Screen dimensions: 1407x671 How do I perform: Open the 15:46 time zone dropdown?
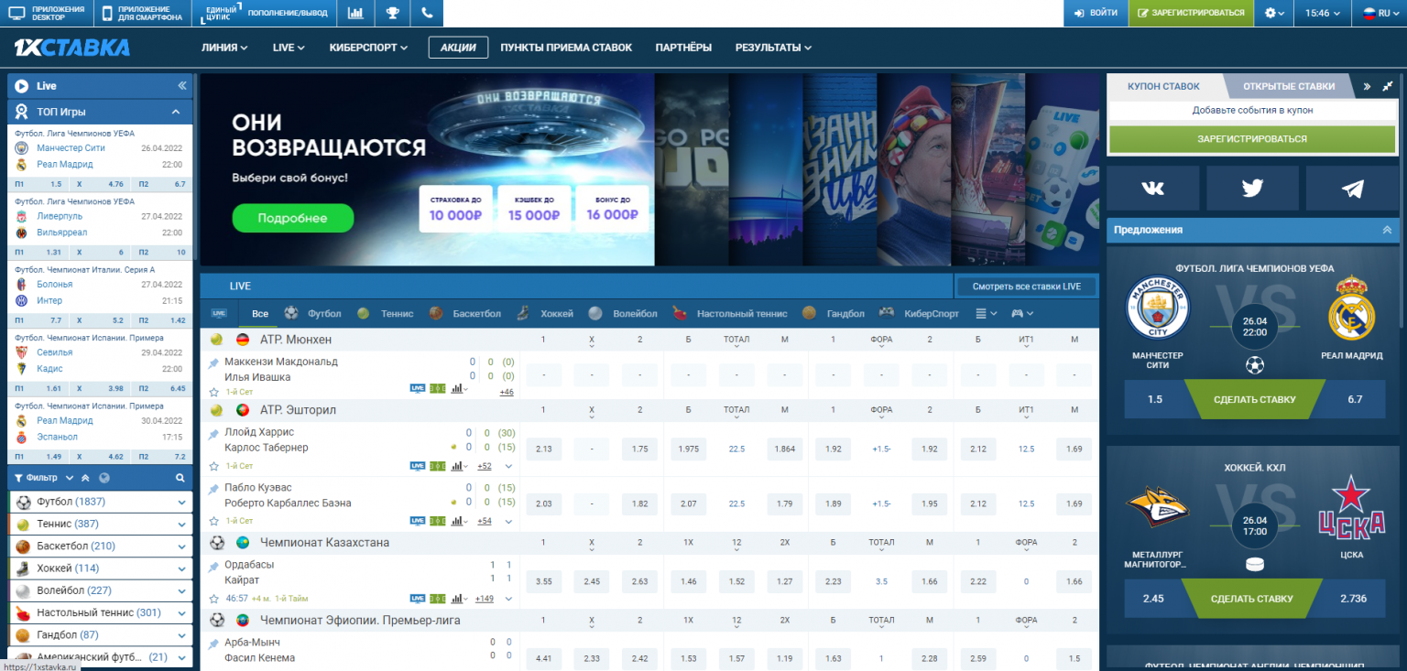(x=1323, y=13)
